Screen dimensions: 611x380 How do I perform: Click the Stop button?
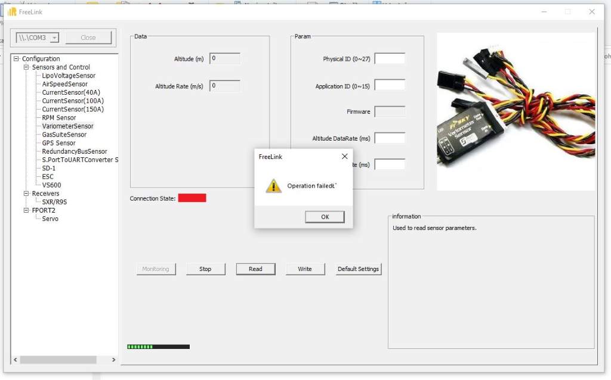[x=205, y=269]
